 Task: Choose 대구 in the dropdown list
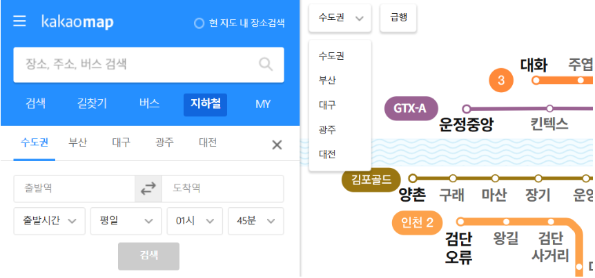(x=327, y=105)
